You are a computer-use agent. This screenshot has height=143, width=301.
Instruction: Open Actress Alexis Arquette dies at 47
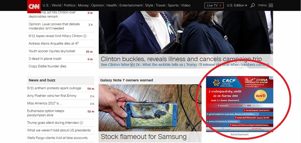54,43
